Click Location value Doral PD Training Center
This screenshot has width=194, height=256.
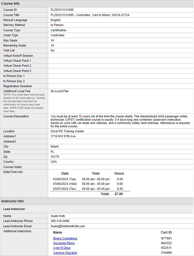[67, 131]
